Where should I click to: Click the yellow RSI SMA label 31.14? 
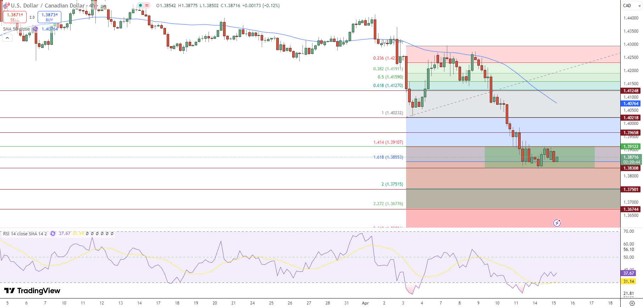click(x=629, y=281)
